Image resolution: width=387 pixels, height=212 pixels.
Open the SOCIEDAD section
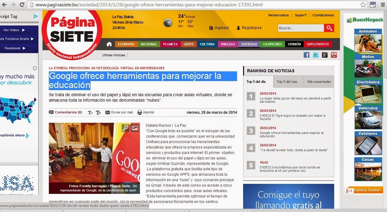pyautogui.click(x=249, y=44)
